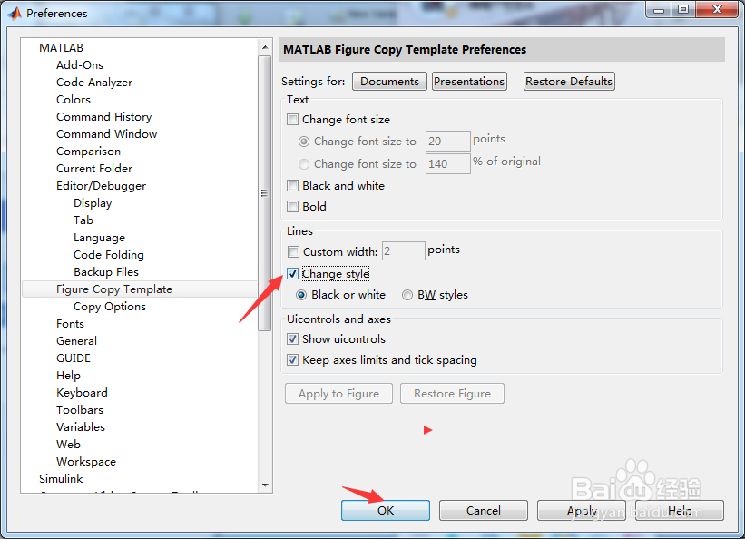This screenshot has height=539, width=745.
Task: Open Code Analyzer preferences
Action: pos(94,83)
